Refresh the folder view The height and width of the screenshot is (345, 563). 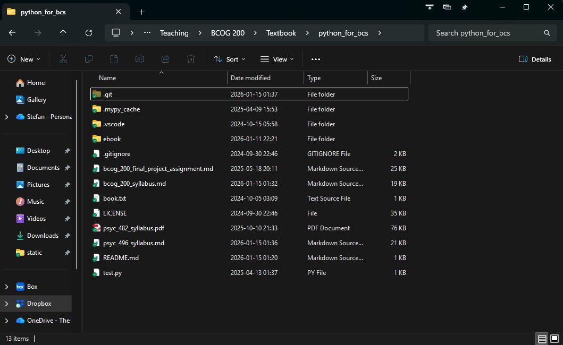click(x=89, y=33)
